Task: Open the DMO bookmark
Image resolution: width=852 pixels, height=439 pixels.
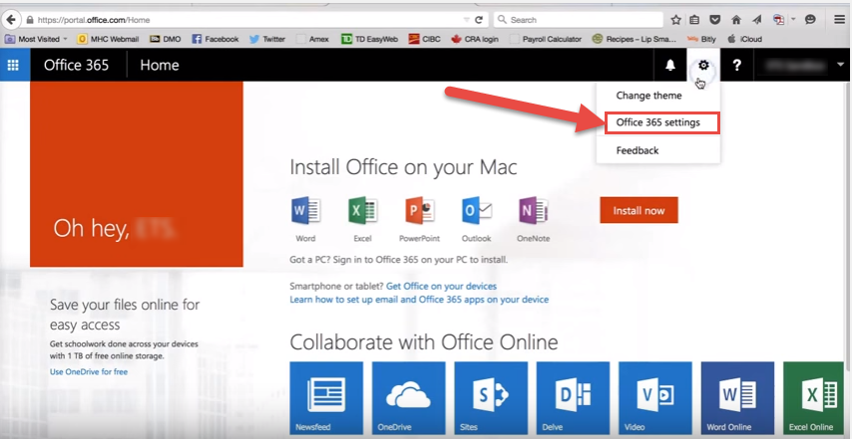Action: pos(166,39)
